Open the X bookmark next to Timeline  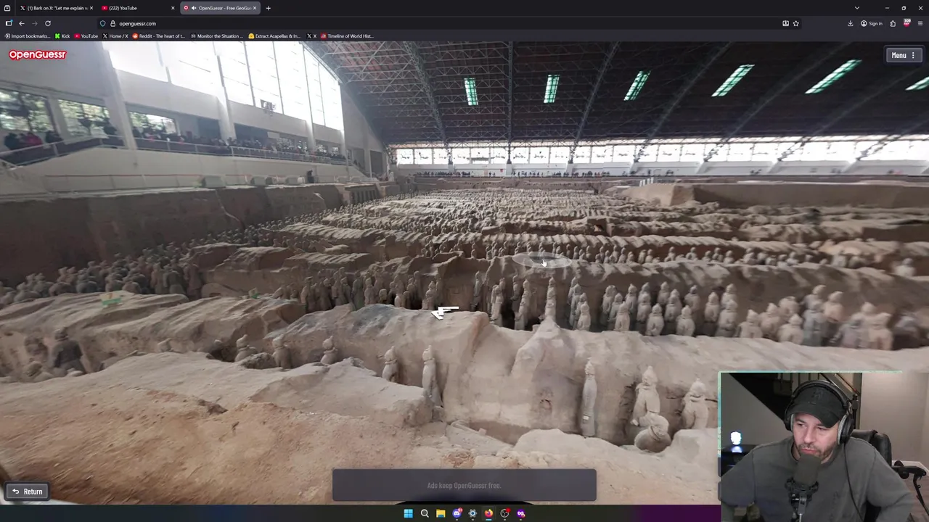click(311, 36)
